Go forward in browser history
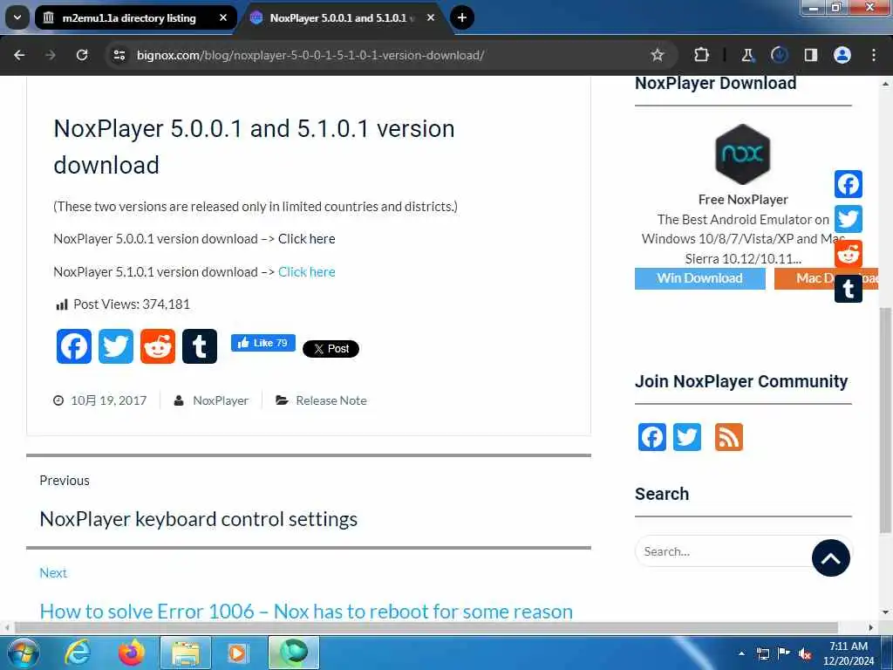 point(51,55)
